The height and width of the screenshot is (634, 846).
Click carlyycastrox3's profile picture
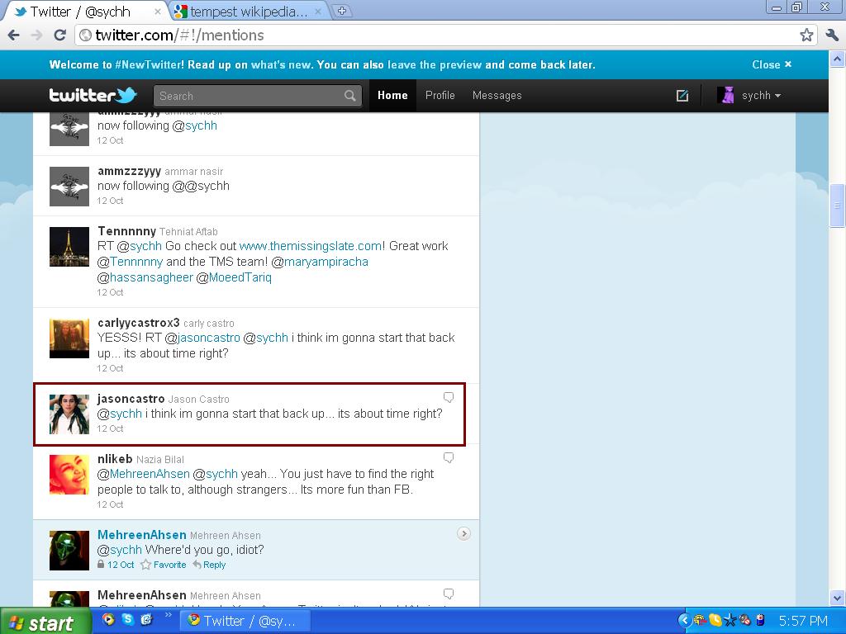pyautogui.click(x=69, y=338)
